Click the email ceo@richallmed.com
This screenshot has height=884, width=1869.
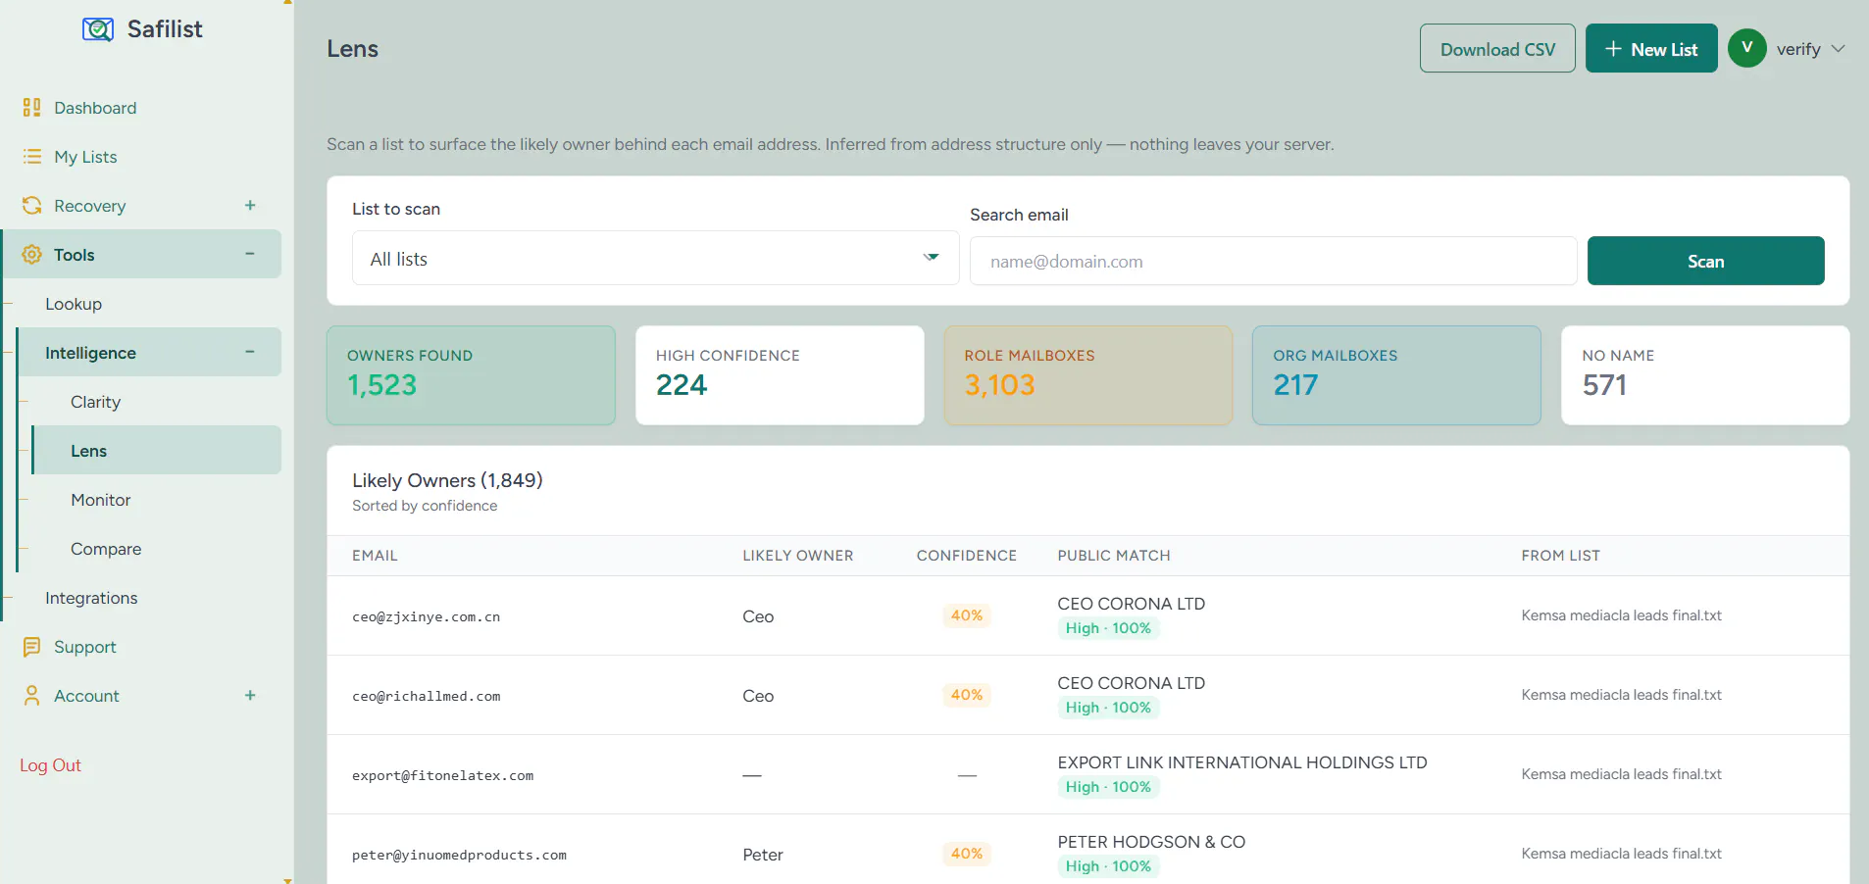[427, 697]
